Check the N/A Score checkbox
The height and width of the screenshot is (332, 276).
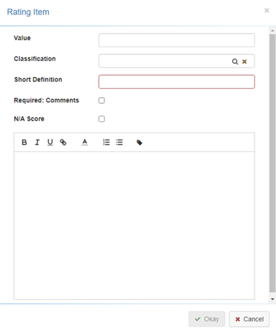(102, 119)
